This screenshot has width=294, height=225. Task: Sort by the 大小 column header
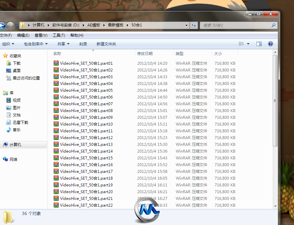click(x=218, y=53)
